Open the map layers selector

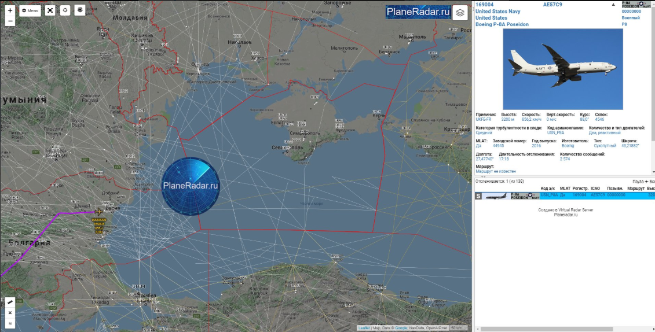point(460,12)
